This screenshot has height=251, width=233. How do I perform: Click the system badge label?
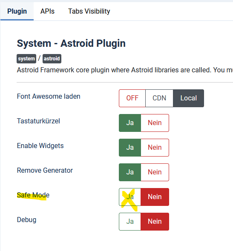click(x=26, y=59)
